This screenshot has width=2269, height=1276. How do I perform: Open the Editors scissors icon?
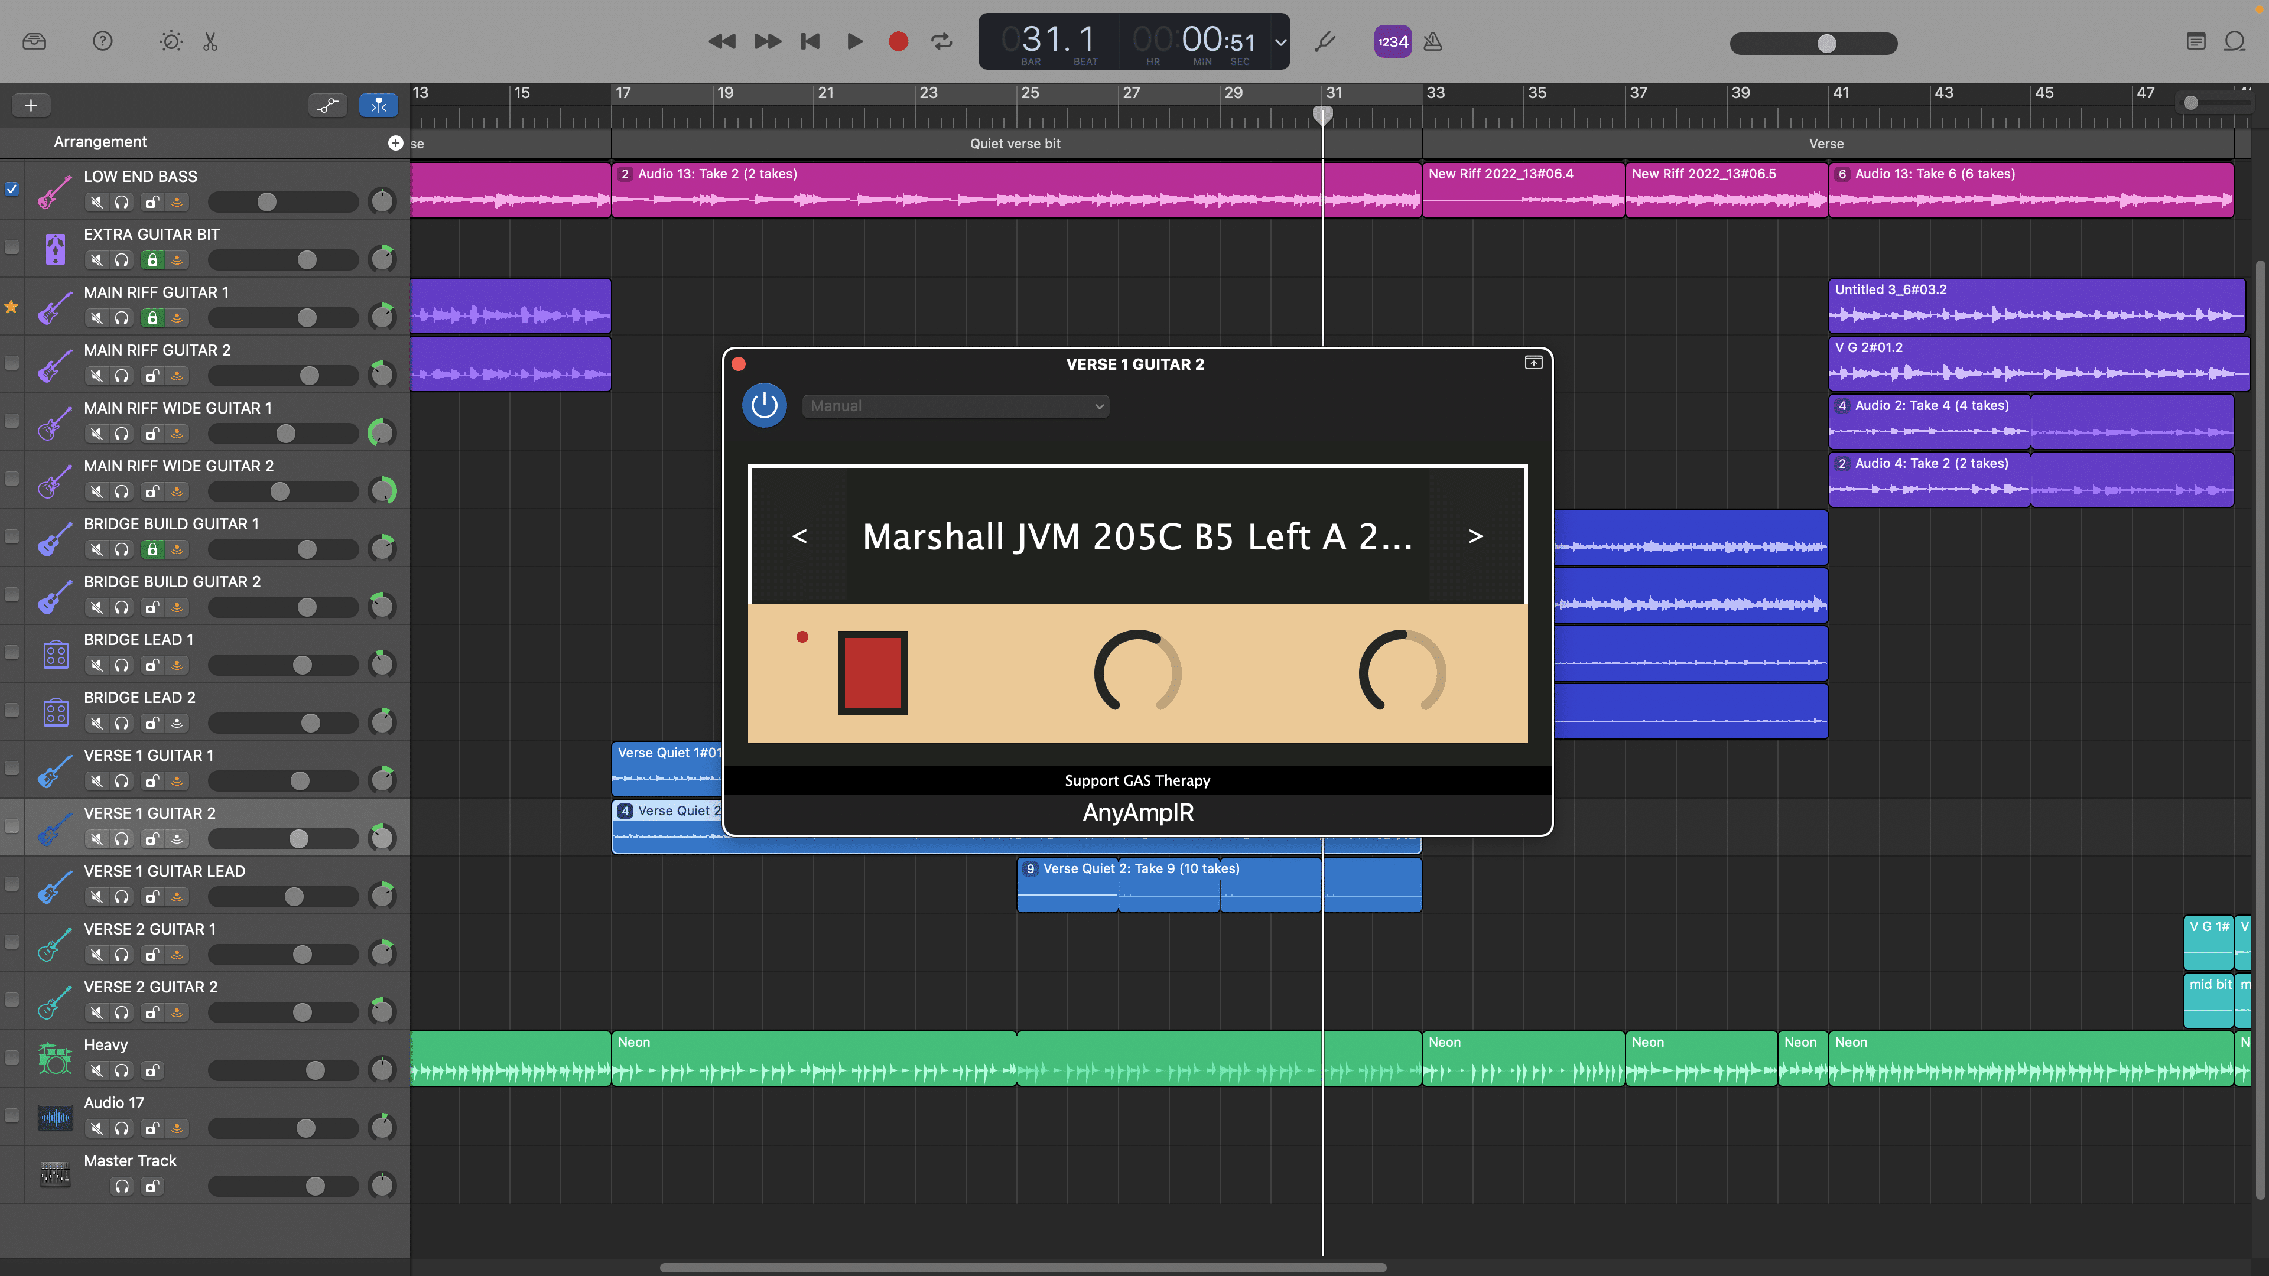[x=210, y=41]
